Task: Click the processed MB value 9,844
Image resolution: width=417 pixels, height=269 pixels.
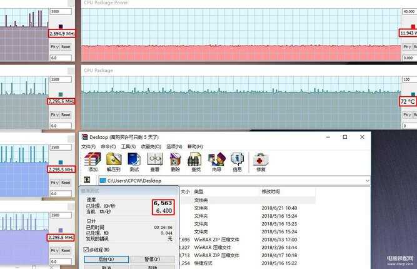Action: pyautogui.click(x=166, y=233)
